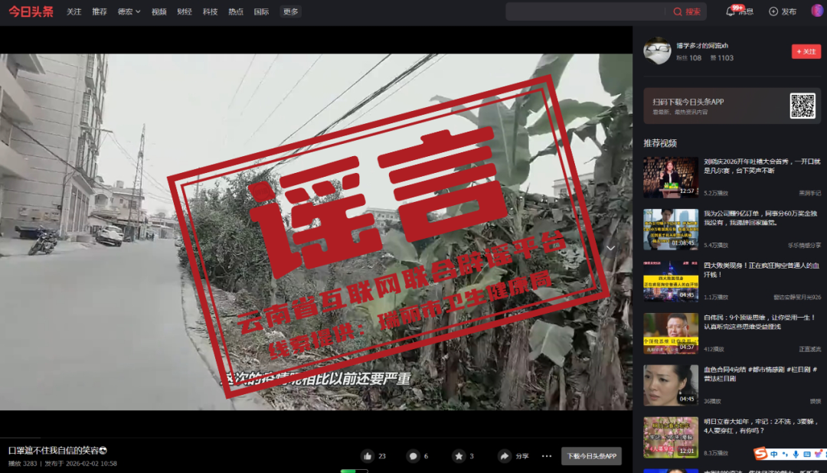Click the chevron on video right edge
This screenshot has width=827, height=473.
click(x=611, y=248)
